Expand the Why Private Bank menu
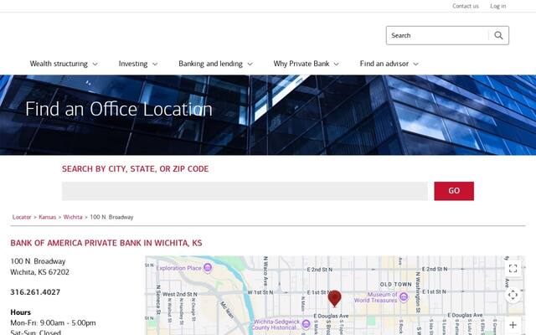Screen dimensions: 536x335 tap(306, 64)
